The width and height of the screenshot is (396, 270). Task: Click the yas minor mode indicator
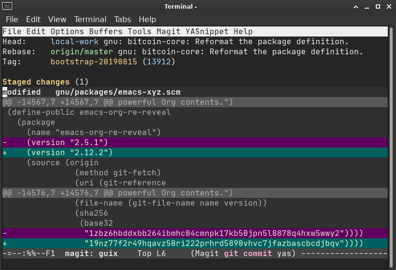pos(284,253)
